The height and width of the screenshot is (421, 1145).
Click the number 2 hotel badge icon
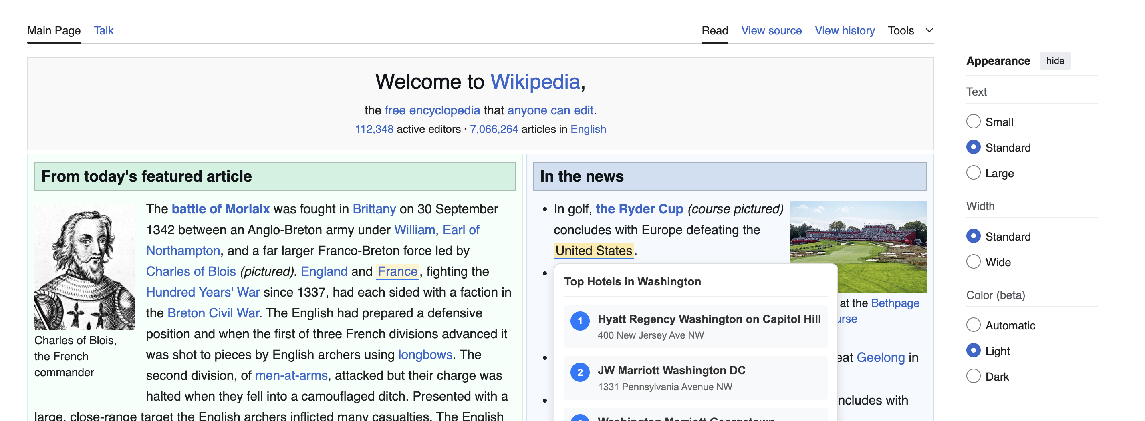(580, 372)
